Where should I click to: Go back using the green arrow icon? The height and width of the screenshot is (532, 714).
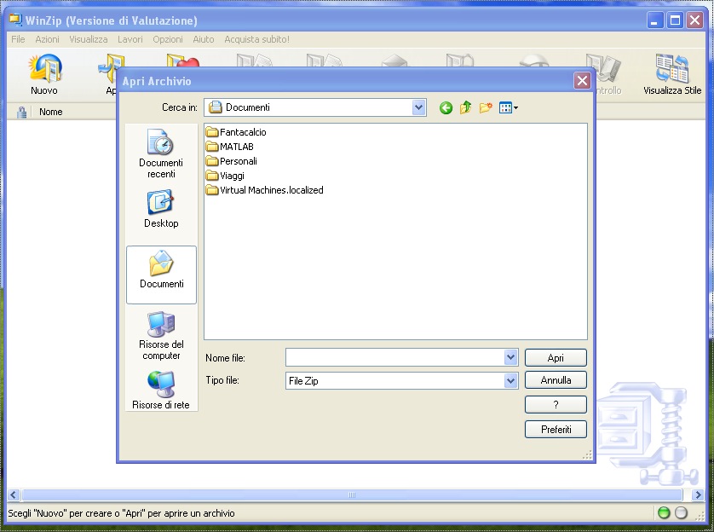click(x=446, y=107)
